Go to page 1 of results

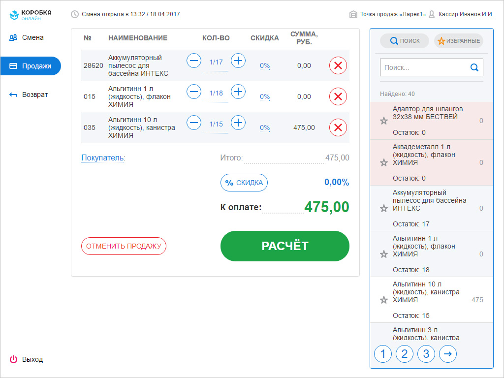[x=383, y=354]
